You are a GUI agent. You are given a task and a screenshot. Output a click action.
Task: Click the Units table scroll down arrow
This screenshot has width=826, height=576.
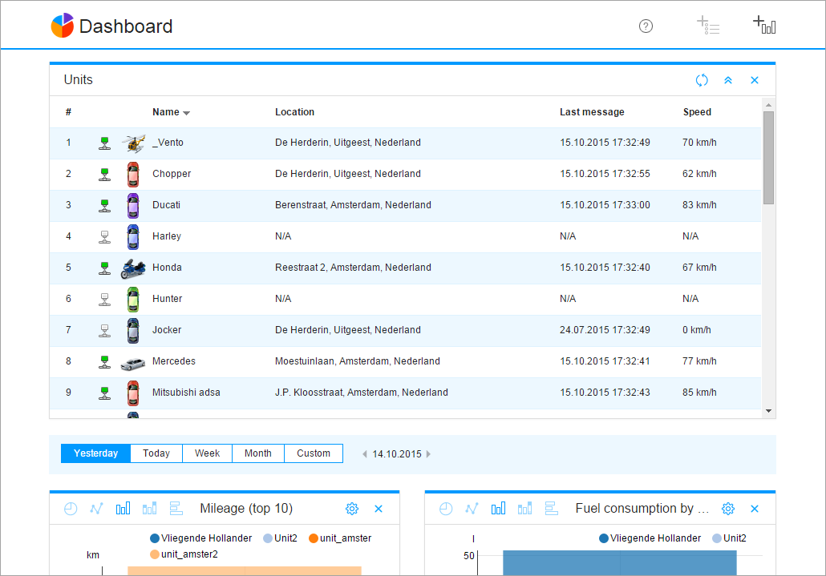coord(768,411)
